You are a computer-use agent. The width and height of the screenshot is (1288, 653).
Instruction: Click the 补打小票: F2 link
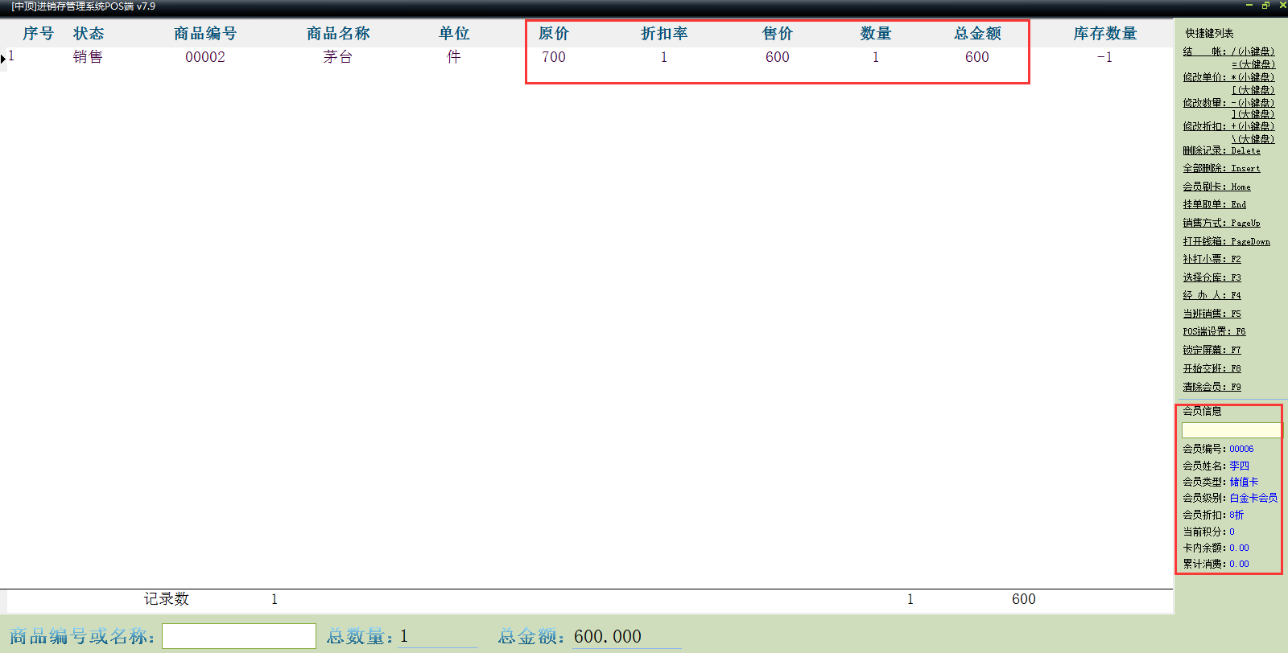tap(1212, 259)
